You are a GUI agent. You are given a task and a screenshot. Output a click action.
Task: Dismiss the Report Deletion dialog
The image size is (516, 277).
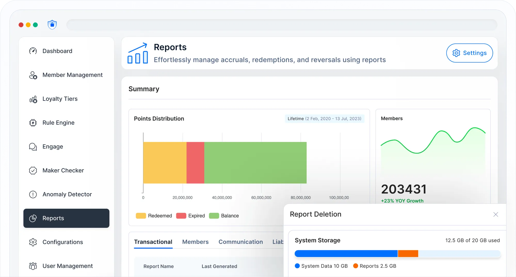coord(496,214)
